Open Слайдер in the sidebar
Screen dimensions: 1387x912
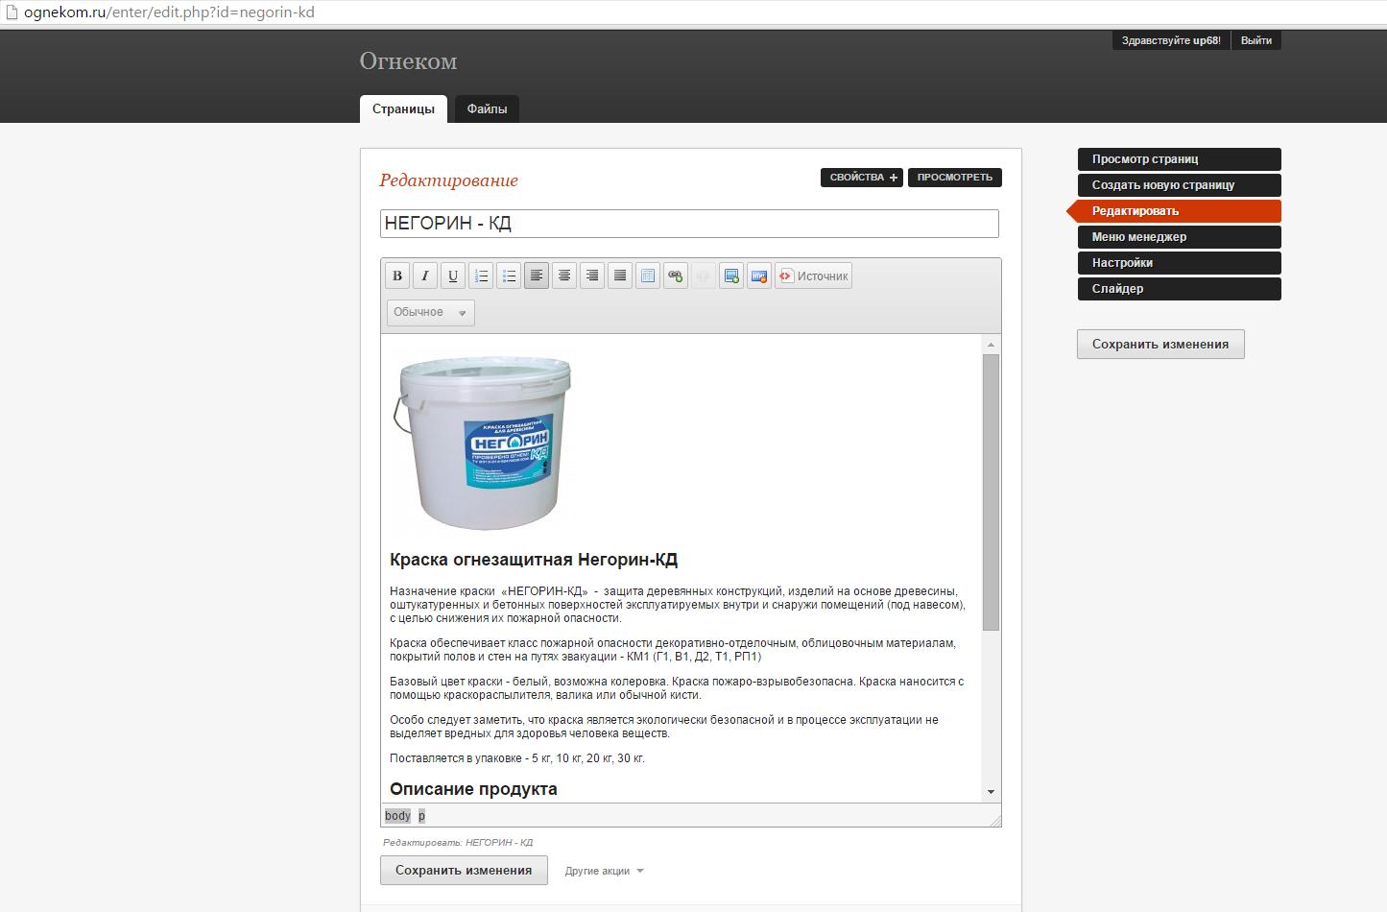(1180, 289)
